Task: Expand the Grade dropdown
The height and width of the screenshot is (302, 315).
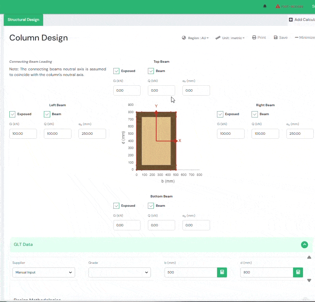Action: [119, 272]
